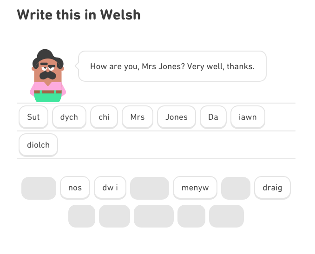This screenshot has width=315, height=254.
Task: Click the grey placeholder between 'menyw' and 'draig'
Action: click(x=236, y=188)
